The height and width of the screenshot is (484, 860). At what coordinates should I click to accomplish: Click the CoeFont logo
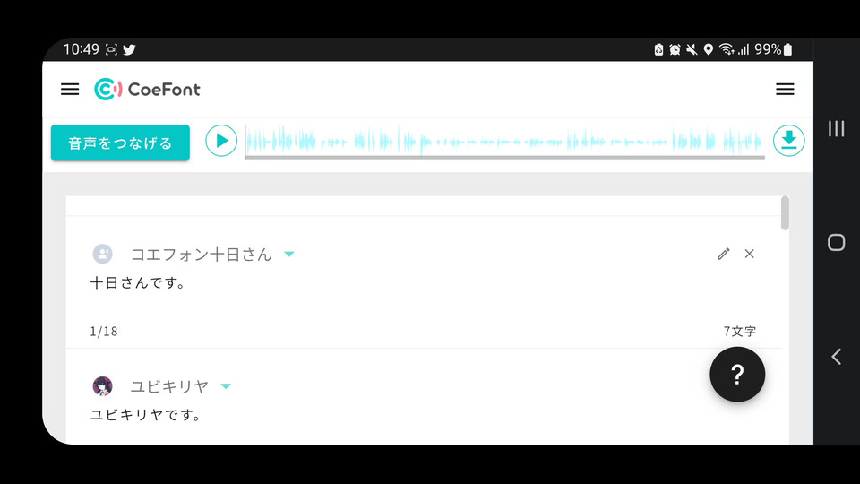click(147, 90)
